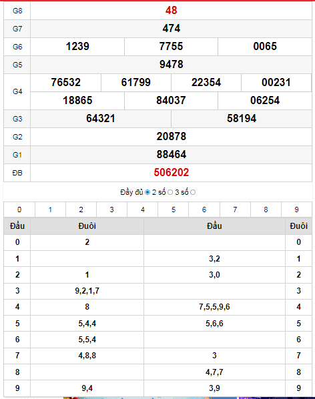The height and width of the screenshot is (399, 315).
Task: Click the G6 number 7755
Action: click(x=171, y=46)
